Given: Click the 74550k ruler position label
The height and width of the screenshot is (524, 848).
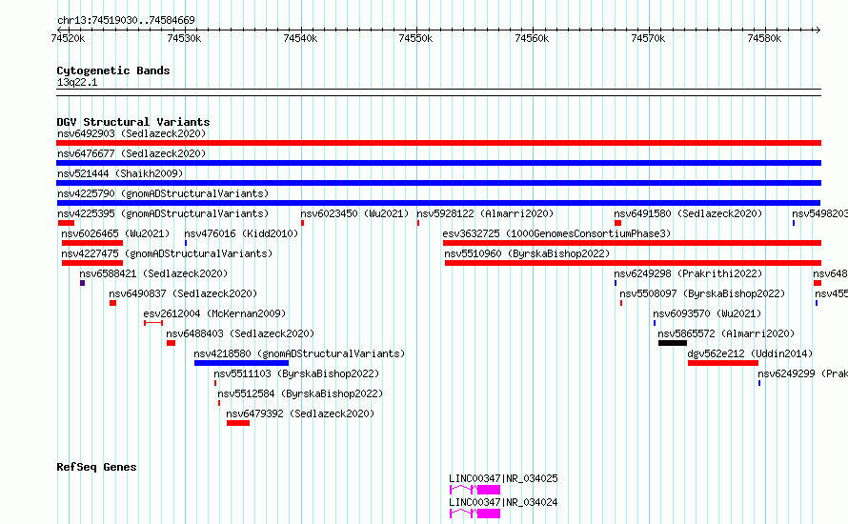Looking at the screenshot, I should tap(415, 38).
